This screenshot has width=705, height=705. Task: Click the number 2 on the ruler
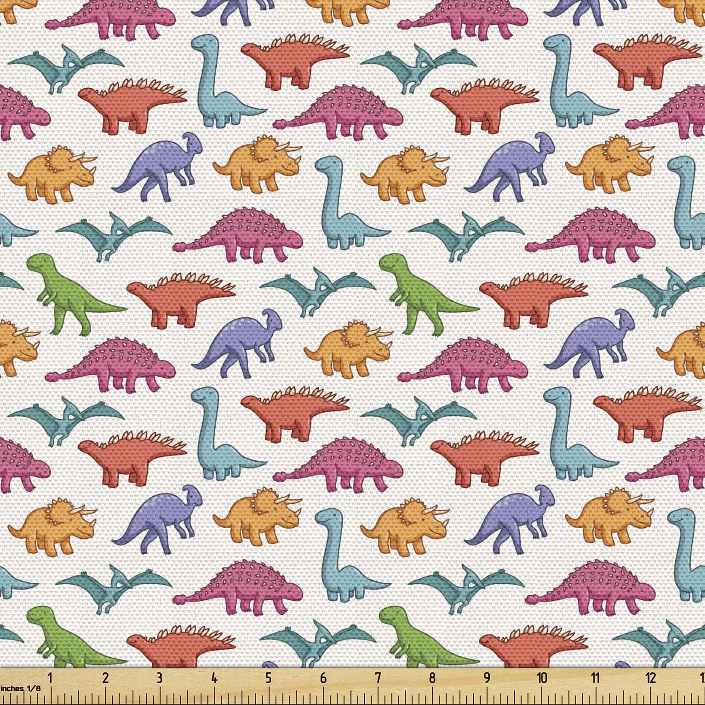[105, 678]
